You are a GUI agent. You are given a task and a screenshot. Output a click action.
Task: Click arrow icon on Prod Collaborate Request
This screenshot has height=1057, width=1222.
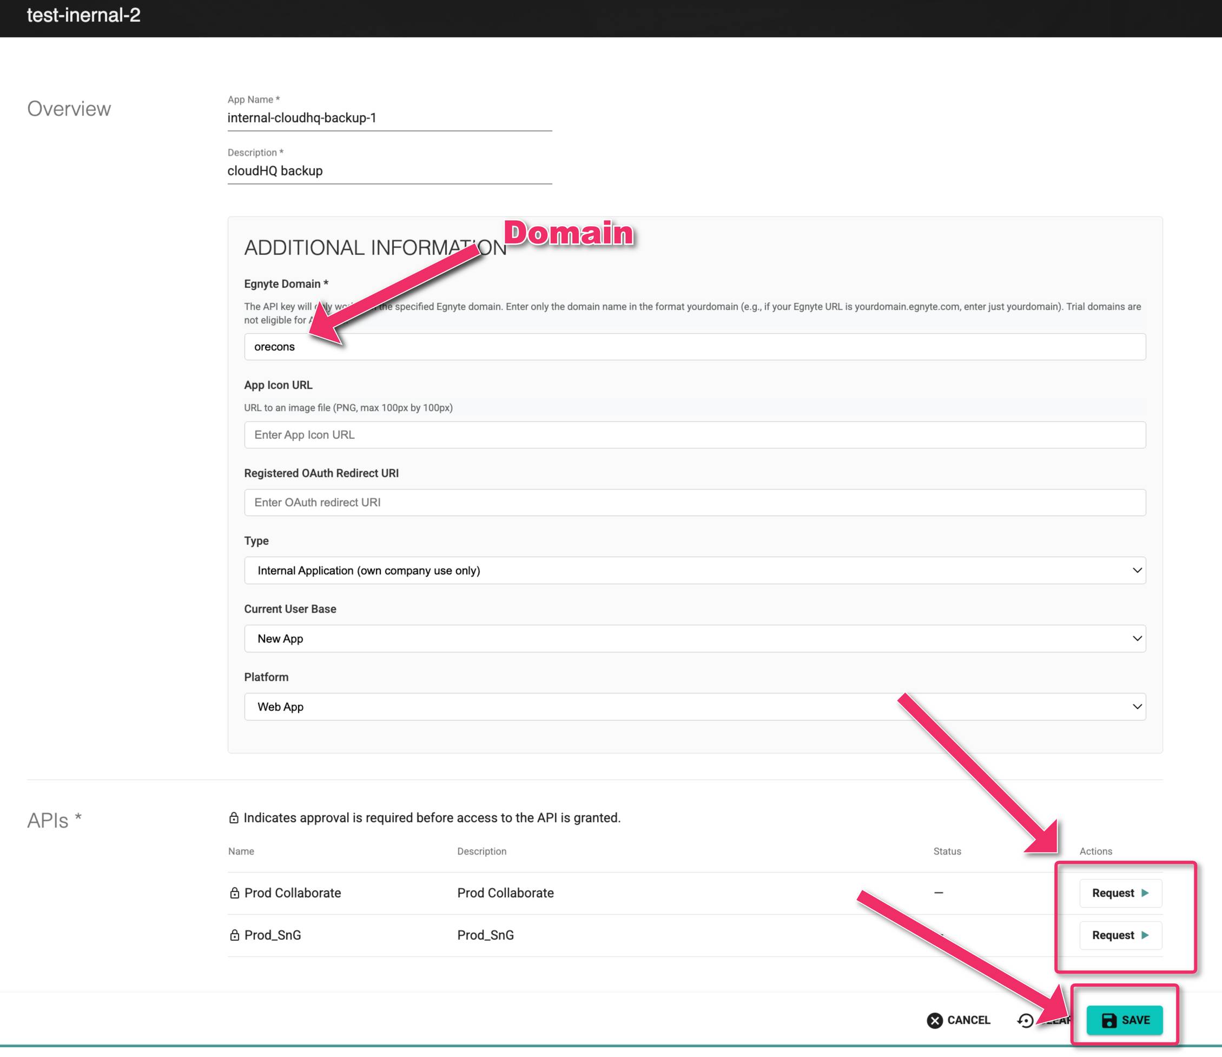(x=1145, y=893)
